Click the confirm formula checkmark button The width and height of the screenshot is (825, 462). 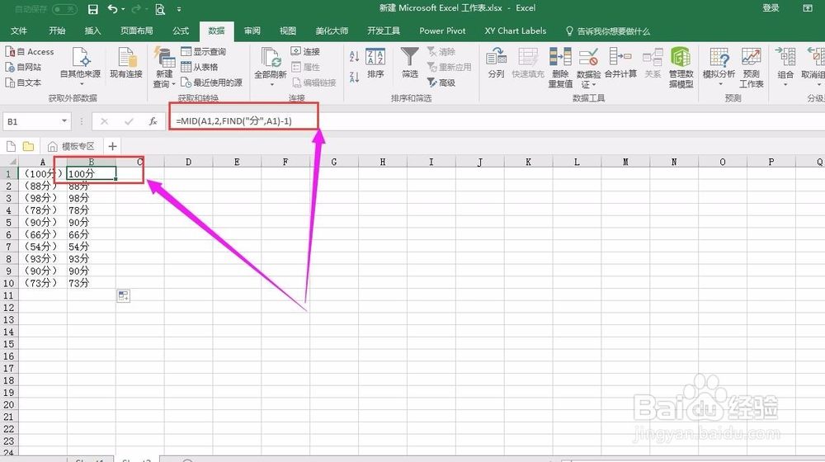tap(129, 121)
